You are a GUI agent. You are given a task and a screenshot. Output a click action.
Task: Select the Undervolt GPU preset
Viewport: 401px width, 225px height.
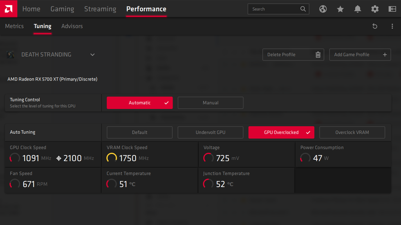(210, 132)
